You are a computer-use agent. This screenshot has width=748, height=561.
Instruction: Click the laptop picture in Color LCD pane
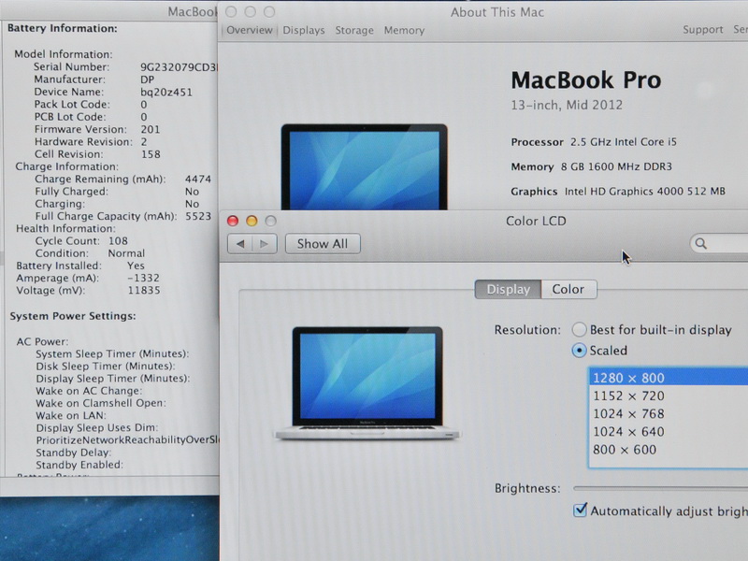pyautogui.click(x=367, y=383)
